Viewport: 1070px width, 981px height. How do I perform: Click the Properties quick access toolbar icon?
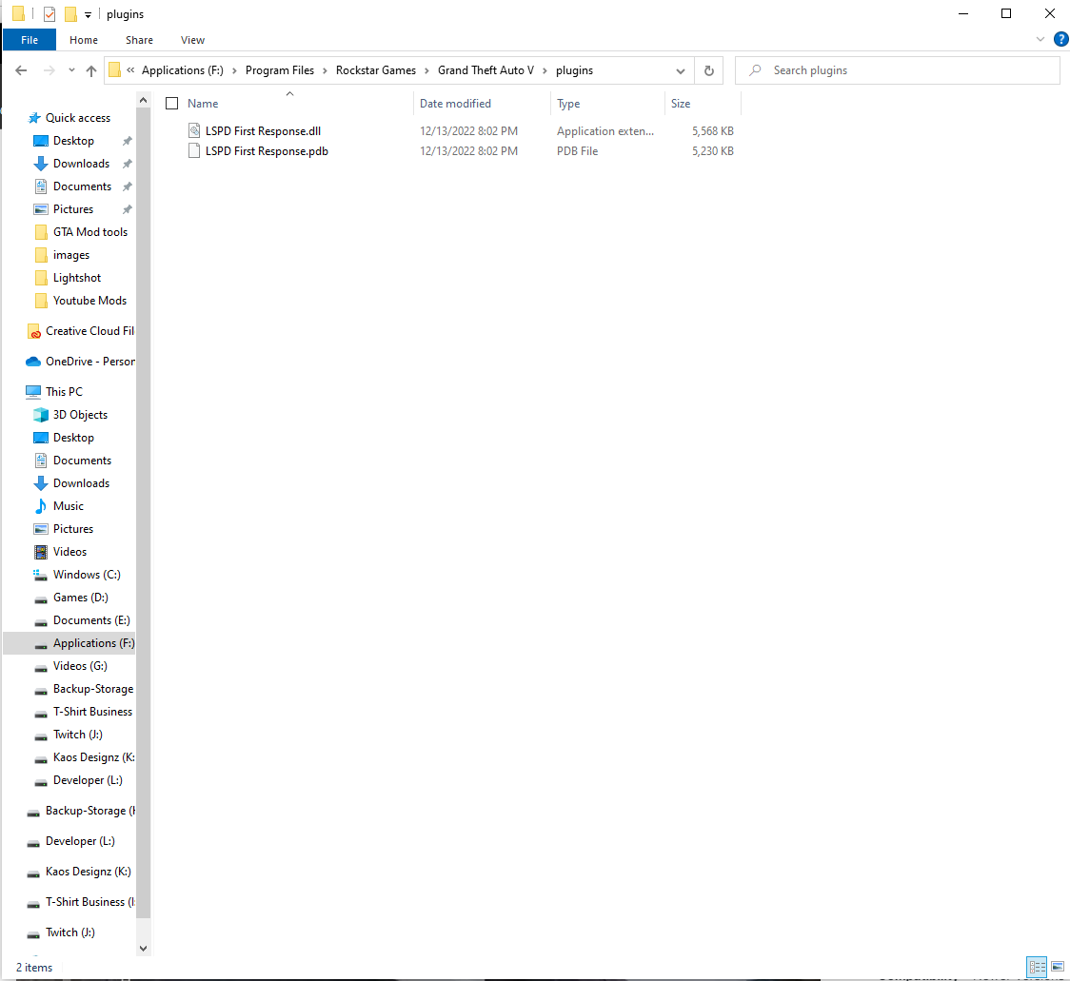click(50, 13)
